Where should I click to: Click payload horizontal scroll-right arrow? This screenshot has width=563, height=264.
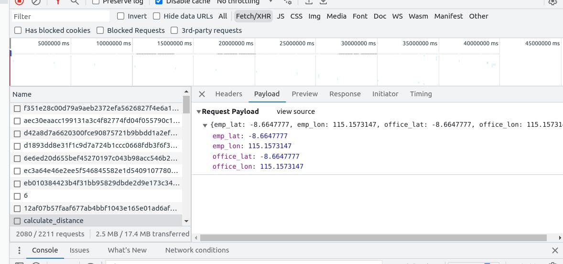(x=560, y=238)
